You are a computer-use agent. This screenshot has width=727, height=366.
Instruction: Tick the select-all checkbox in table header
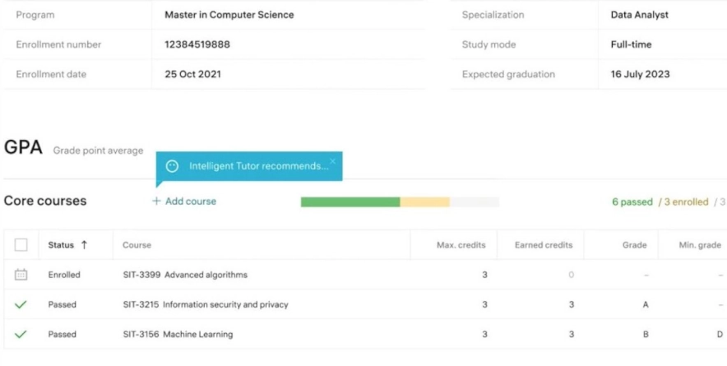(21, 245)
